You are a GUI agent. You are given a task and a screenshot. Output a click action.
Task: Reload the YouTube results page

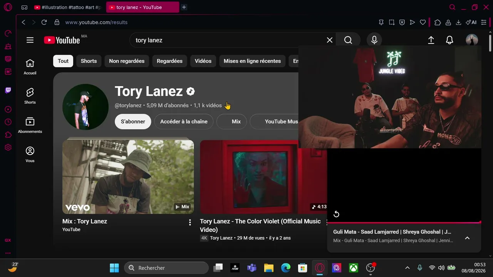[44, 22]
